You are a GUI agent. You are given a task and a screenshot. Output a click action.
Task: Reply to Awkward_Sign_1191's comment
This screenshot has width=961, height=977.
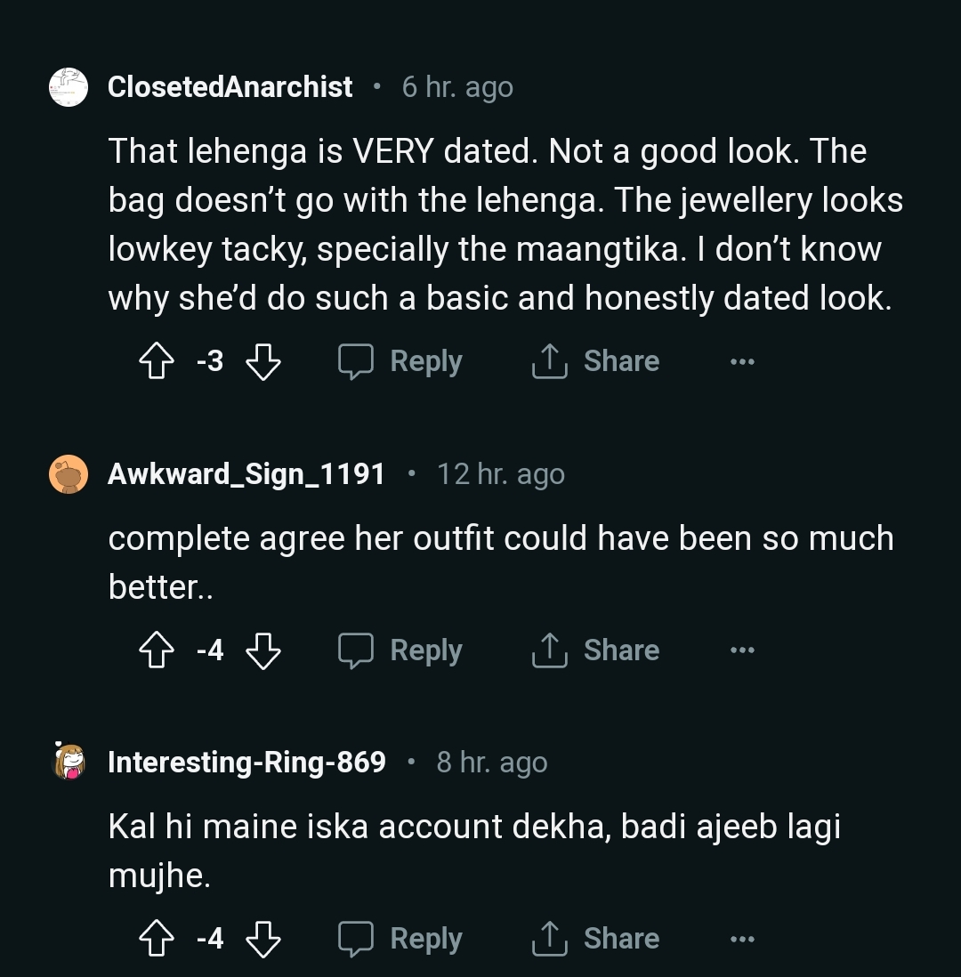pyautogui.click(x=401, y=651)
